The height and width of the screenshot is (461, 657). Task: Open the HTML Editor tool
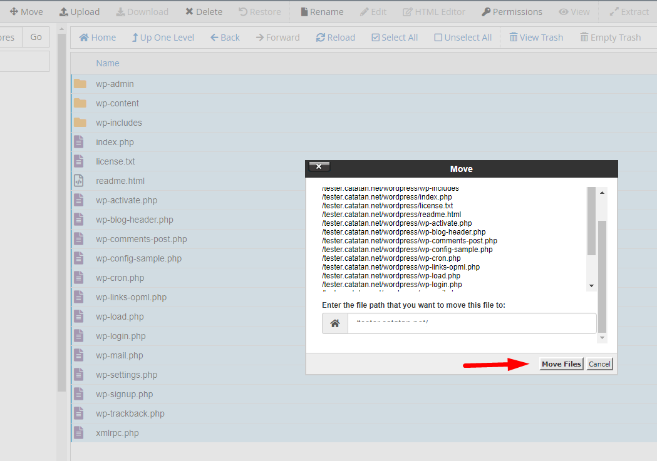(434, 12)
